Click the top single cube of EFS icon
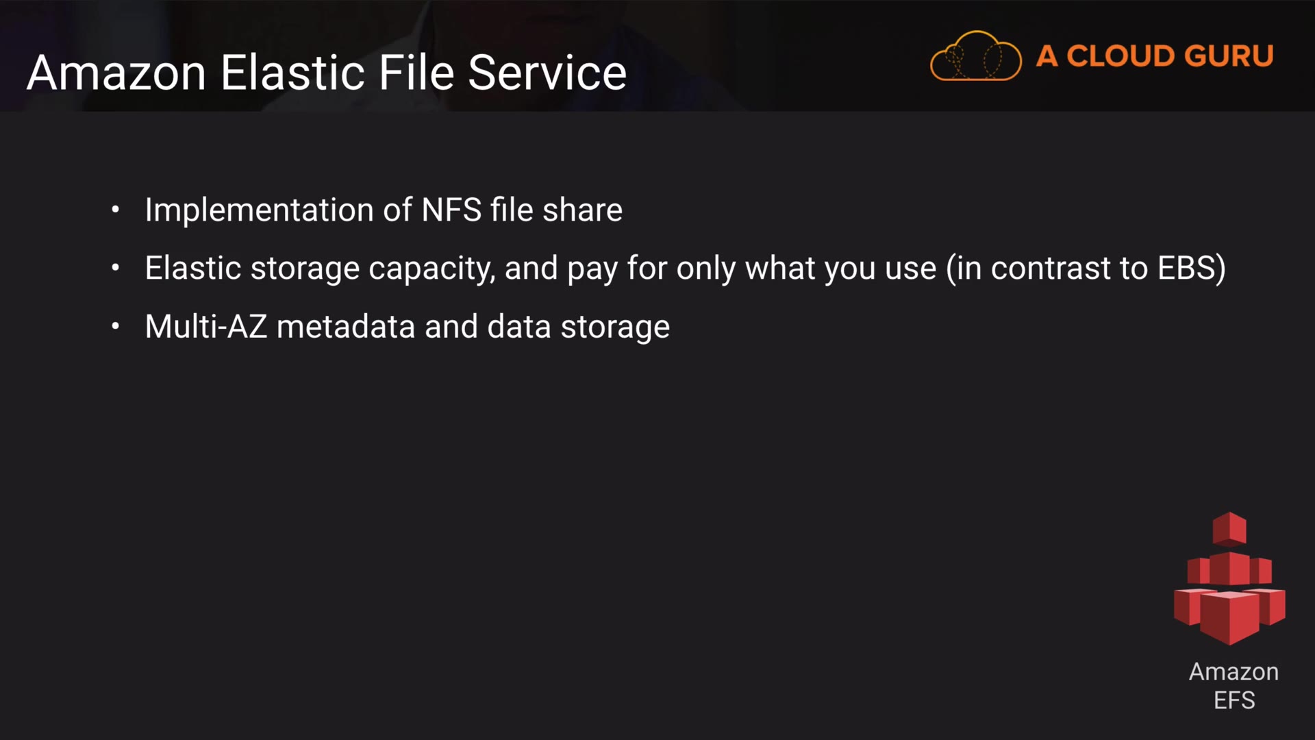1315x740 pixels. coord(1229,528)
